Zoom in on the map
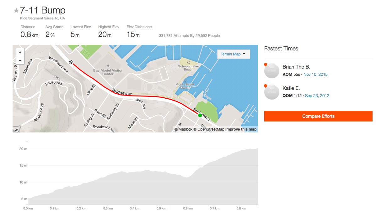This screenshot has height=222, width=376. pyautogui.click(x=20, y=52)
